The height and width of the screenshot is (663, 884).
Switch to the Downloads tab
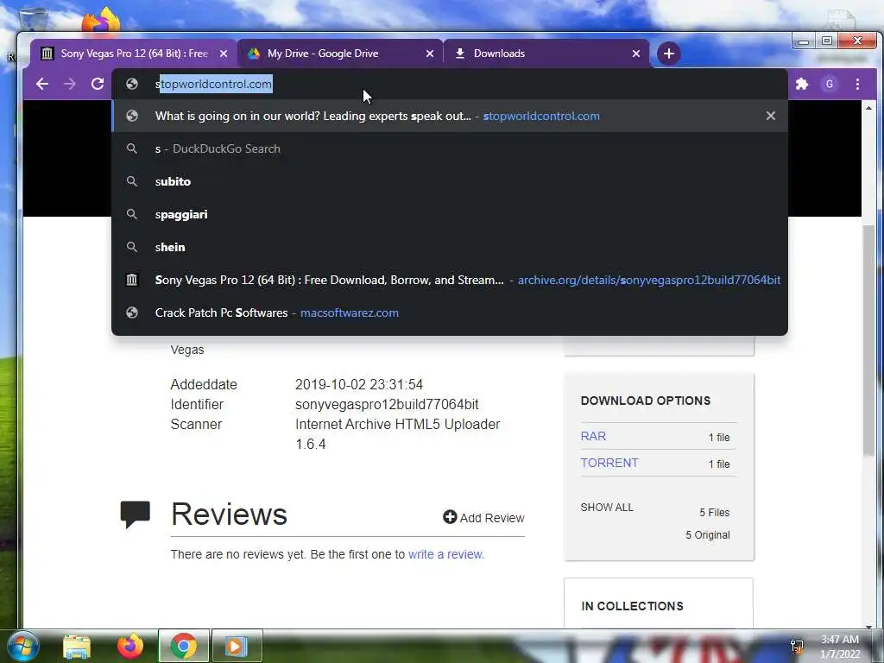tap(546, 54)
